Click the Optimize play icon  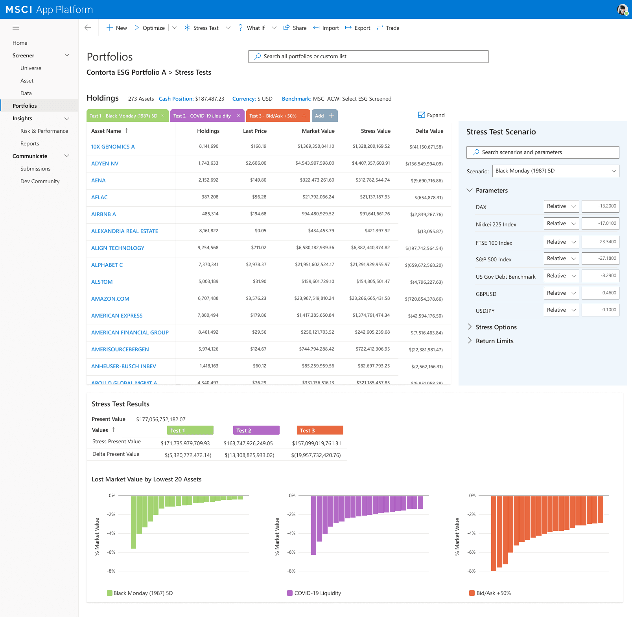pyautogui.click(x=136, y=28)
